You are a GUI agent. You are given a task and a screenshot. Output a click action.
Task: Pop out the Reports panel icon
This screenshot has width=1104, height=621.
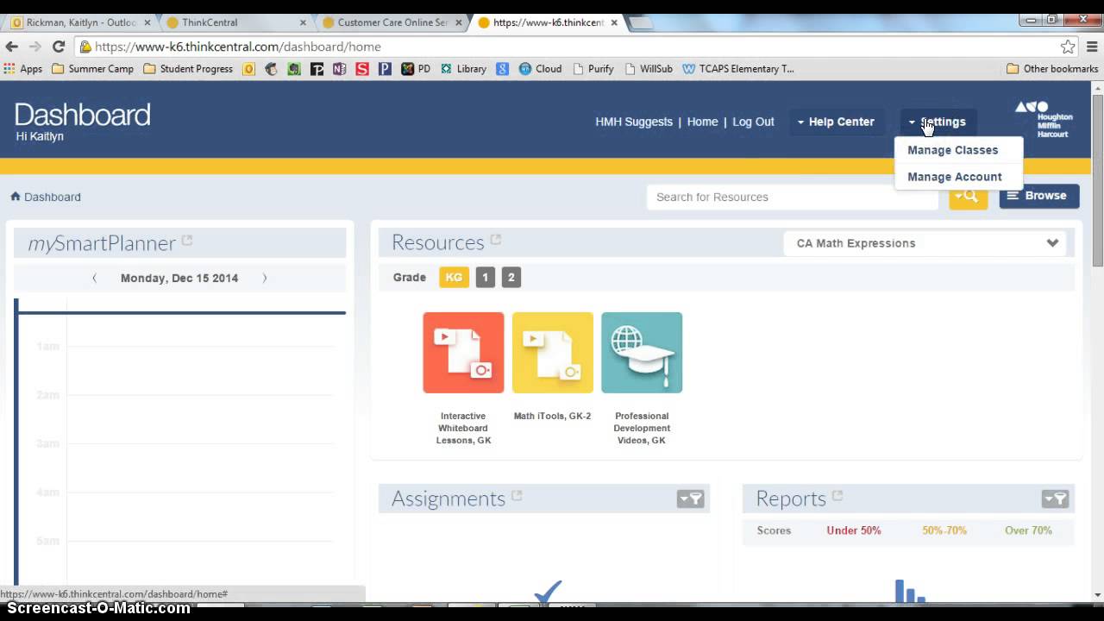pos(837,496)
